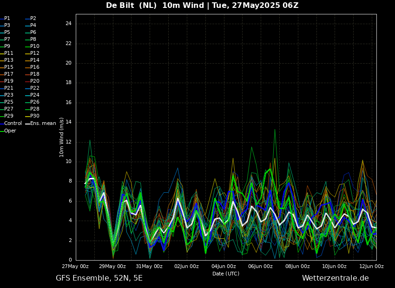Viewport: 395px width, 288px height.
Task: Click the 10m Wind (m/s) y-axis title
Action: [x=62, y=137]
